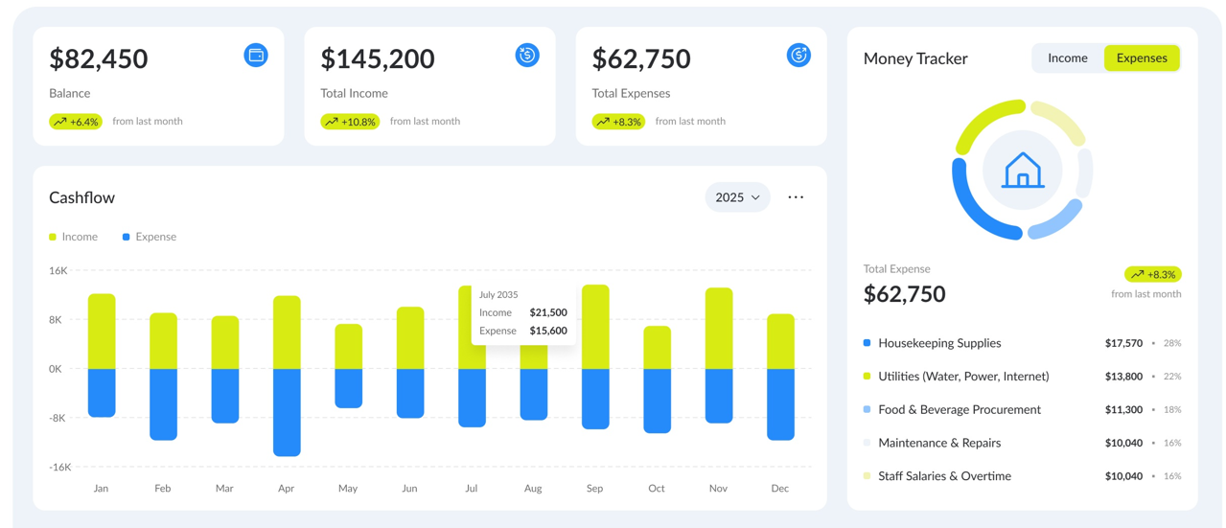
Task: Click the Total Income dollar icon
Action: point(527,56)
